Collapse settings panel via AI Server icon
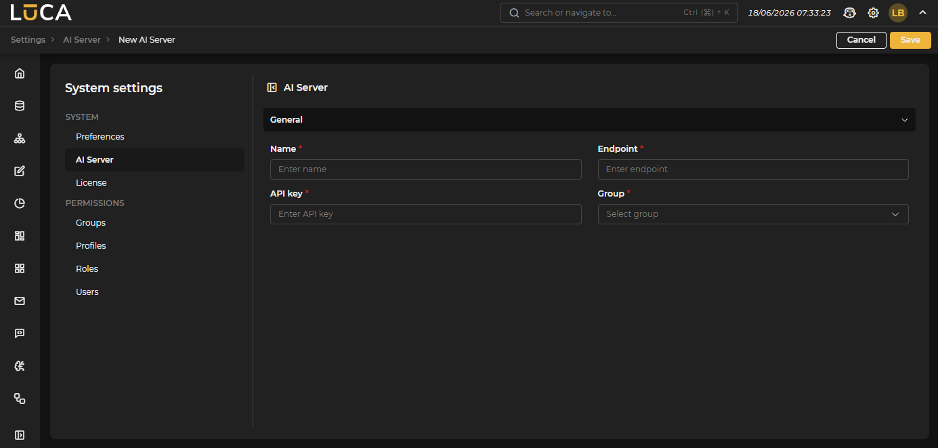 [x=272, y=87]
